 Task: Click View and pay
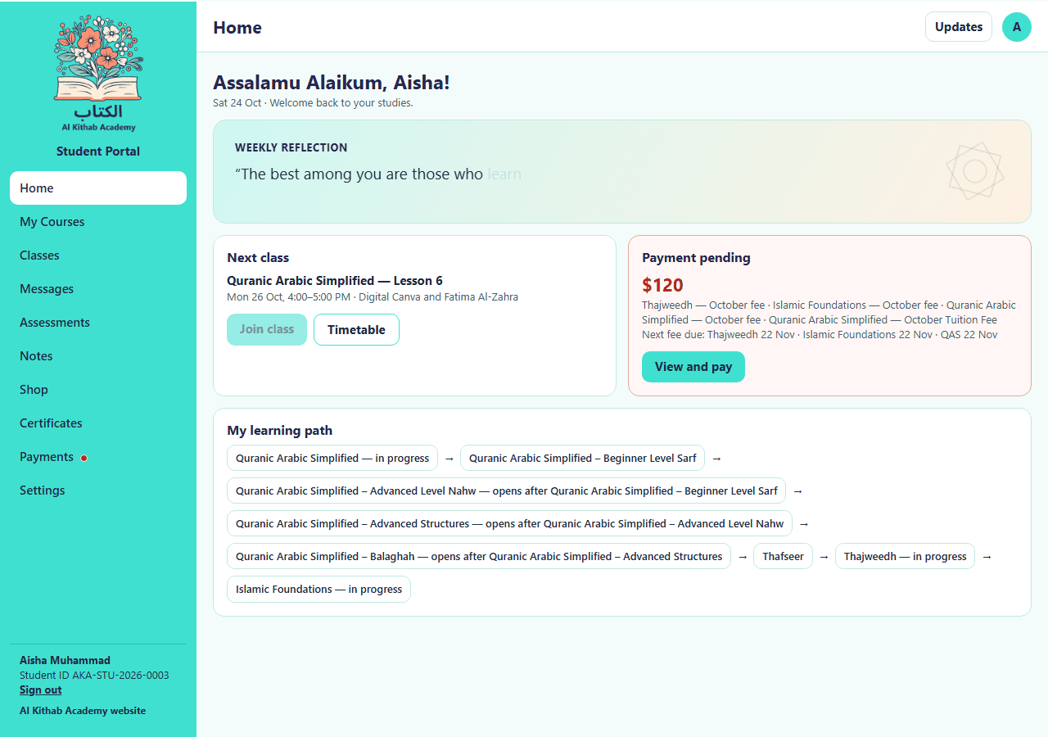[x=693, y=367]
